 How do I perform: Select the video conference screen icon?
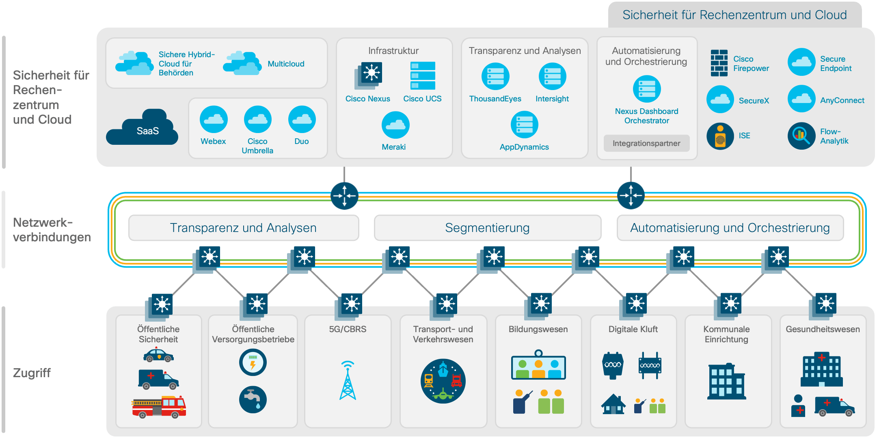(x=538, y=365)
